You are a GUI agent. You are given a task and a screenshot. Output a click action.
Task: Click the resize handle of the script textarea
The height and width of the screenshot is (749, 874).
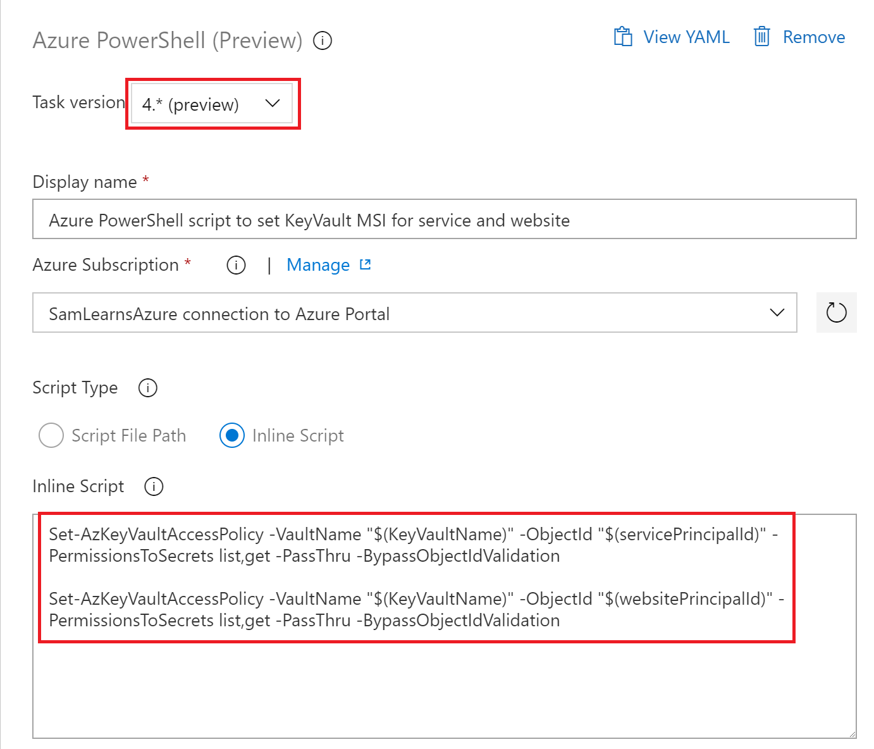[x=852, y=734]
